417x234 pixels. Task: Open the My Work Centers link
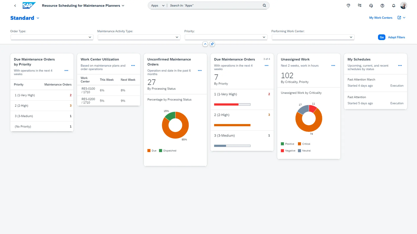click(381, 18)
